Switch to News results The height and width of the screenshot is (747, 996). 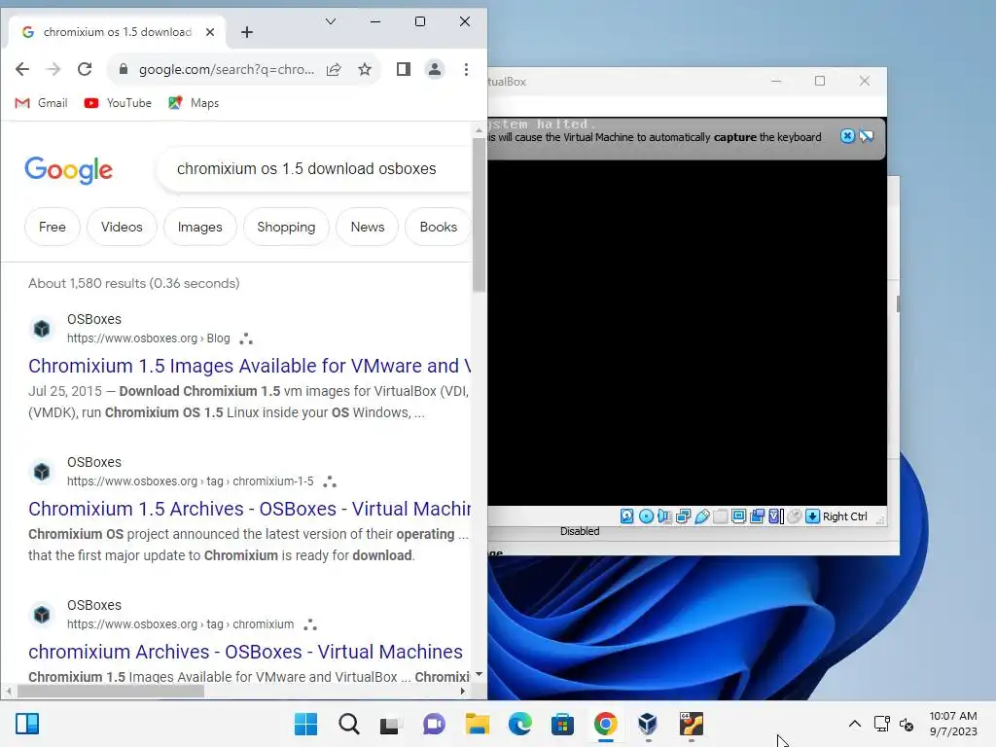[368, 227]
